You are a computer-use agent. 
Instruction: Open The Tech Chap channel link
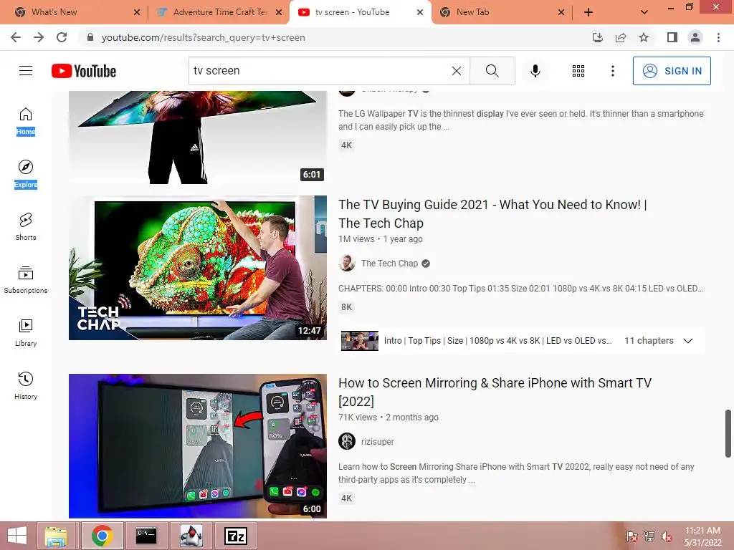click(389, 264)
